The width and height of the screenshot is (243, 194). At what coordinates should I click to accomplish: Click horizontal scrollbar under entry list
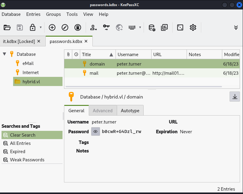click(x=144, y=87)
